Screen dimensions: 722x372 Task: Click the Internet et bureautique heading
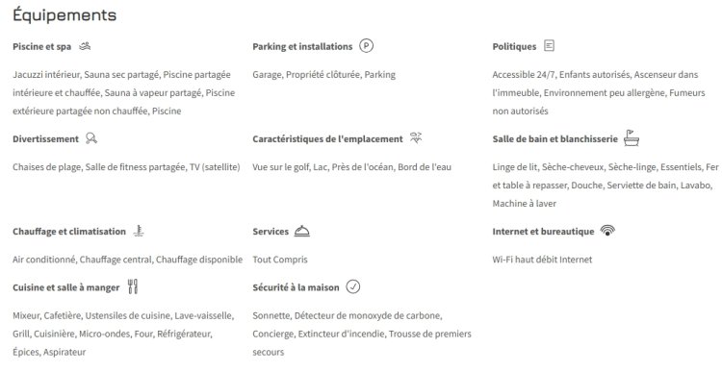point(543,232)
